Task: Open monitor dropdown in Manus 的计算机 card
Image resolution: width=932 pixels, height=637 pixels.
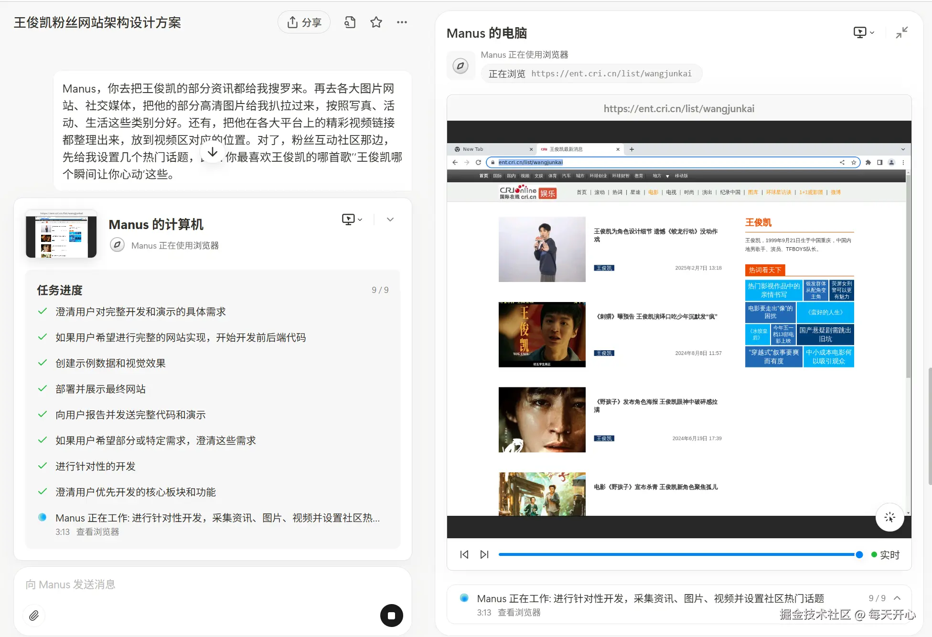Action: click(352, 219)
